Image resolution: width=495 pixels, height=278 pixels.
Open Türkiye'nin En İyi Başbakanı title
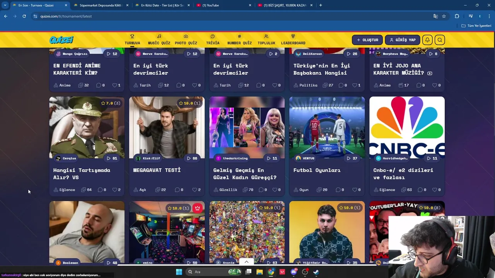pyautogui.click(x=322, y=69)
